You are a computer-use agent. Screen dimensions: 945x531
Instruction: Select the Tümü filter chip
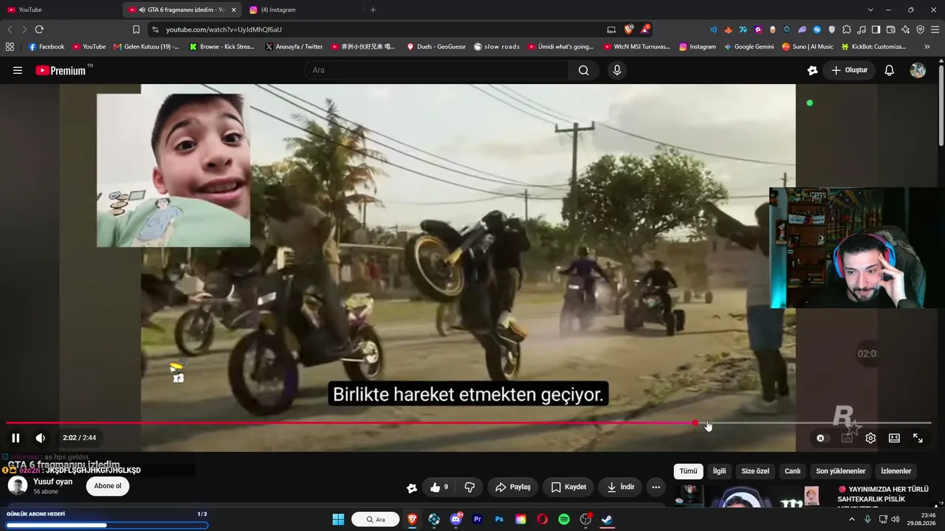[x=688, y=471]
